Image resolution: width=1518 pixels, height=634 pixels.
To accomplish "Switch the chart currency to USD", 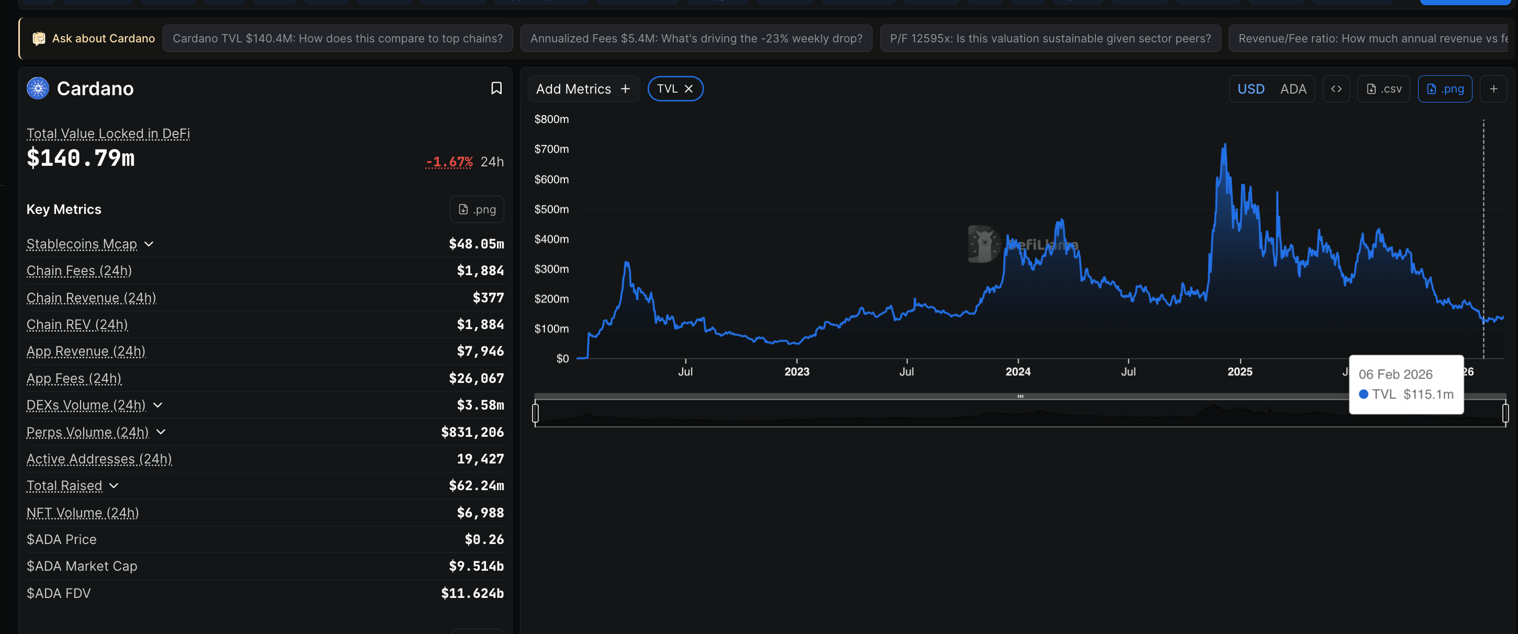I will (x=1251, y=88).
